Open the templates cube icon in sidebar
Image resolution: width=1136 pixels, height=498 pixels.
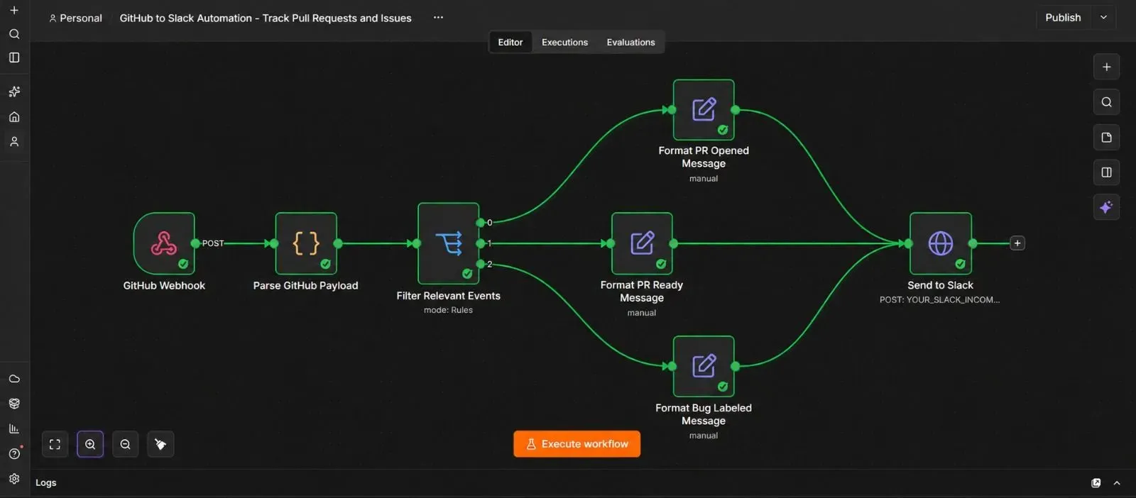click(14, 404)
